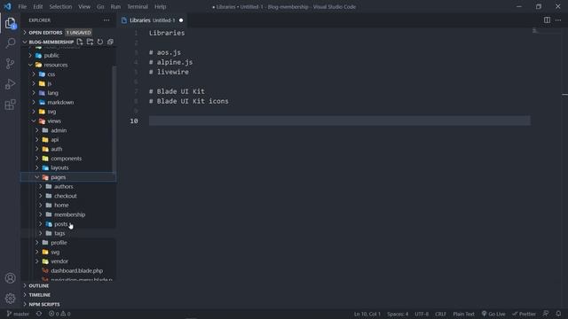Open the File menu

pyautogui.click(x=22, y=6)
